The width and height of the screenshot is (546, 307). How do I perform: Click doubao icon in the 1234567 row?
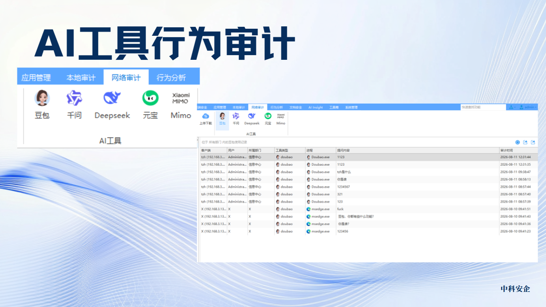pyautogui.click(x=278, y=187)
